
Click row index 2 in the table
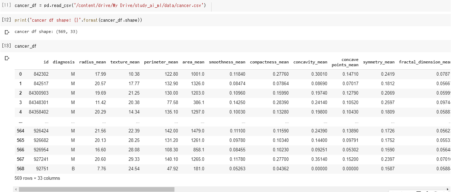(20, 93)
